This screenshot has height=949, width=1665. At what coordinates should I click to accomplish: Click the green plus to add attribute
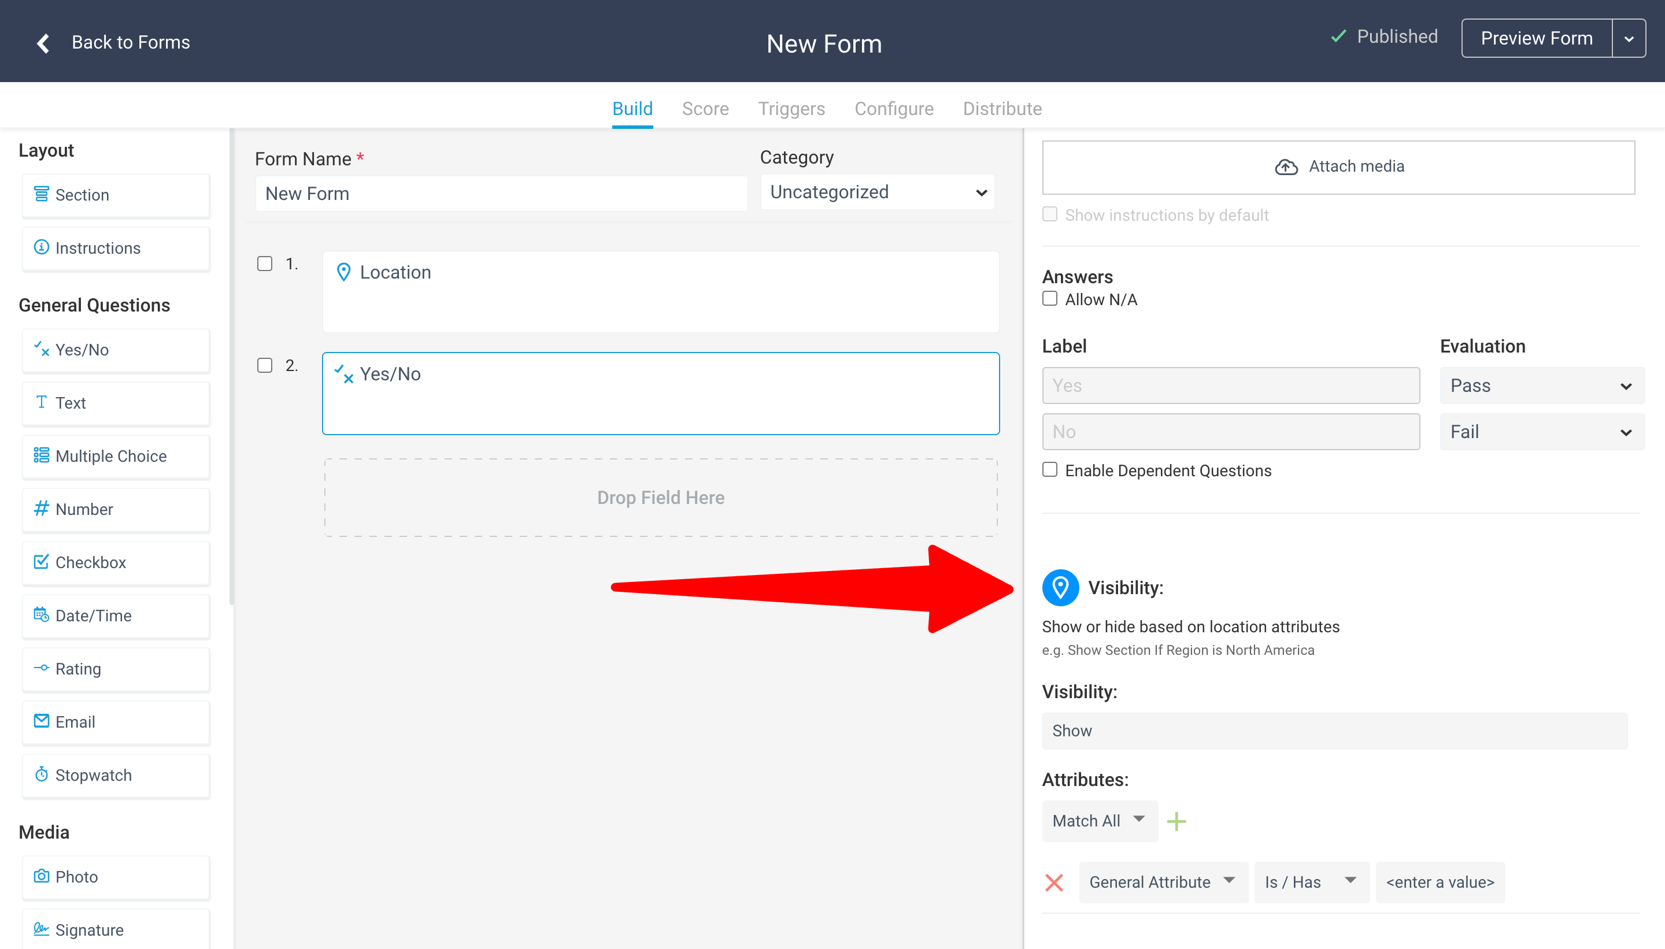(x=1176, y=821)
